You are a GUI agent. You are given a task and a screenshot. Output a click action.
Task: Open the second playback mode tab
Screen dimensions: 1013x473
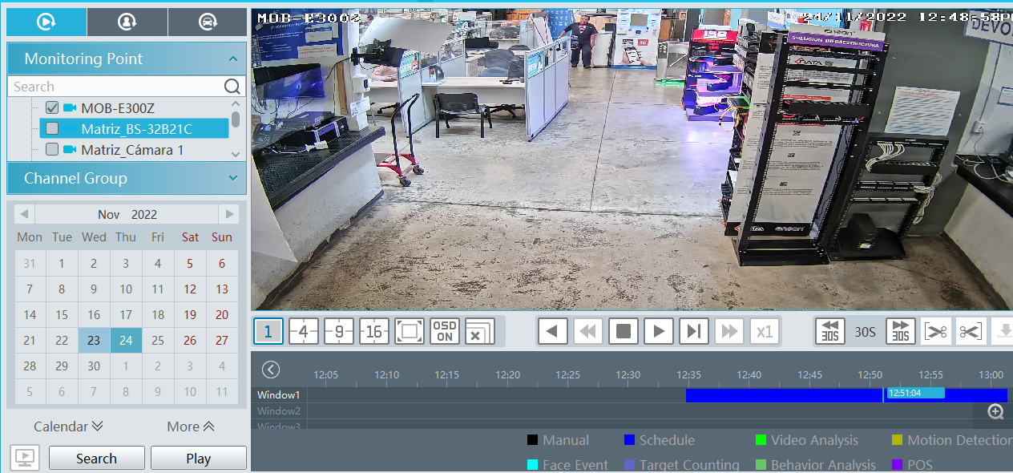point(127,22)
